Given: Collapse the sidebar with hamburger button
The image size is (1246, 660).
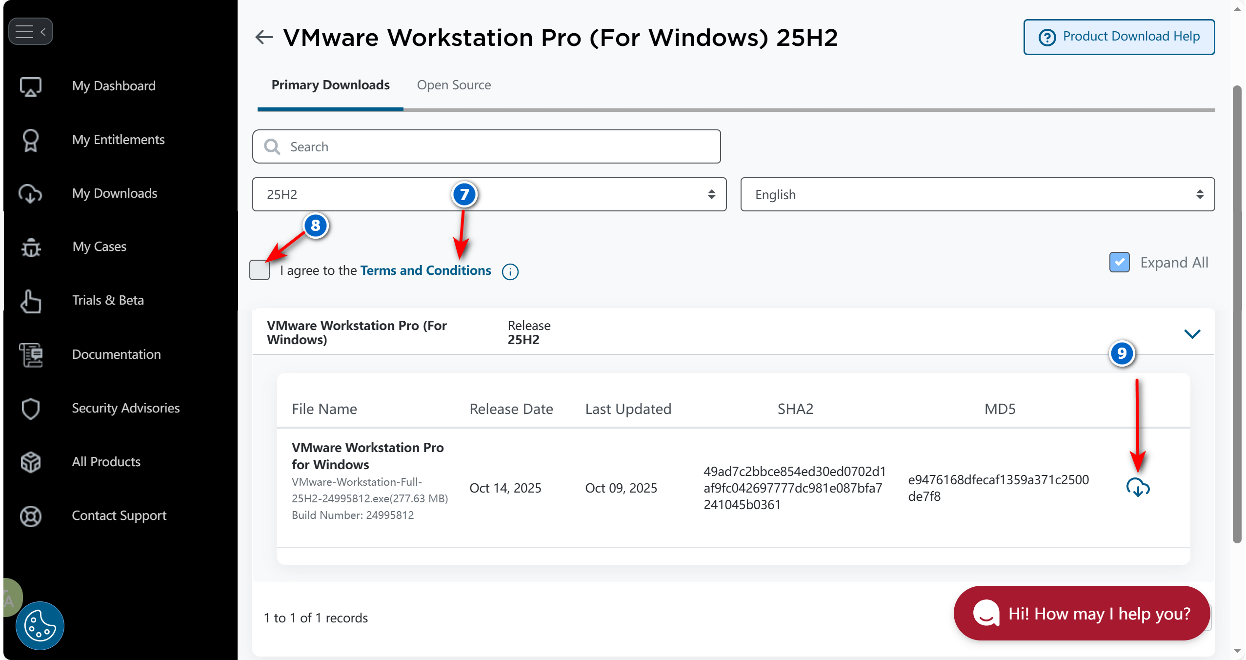Looking at the screenshot, I should tap(30, 32).
